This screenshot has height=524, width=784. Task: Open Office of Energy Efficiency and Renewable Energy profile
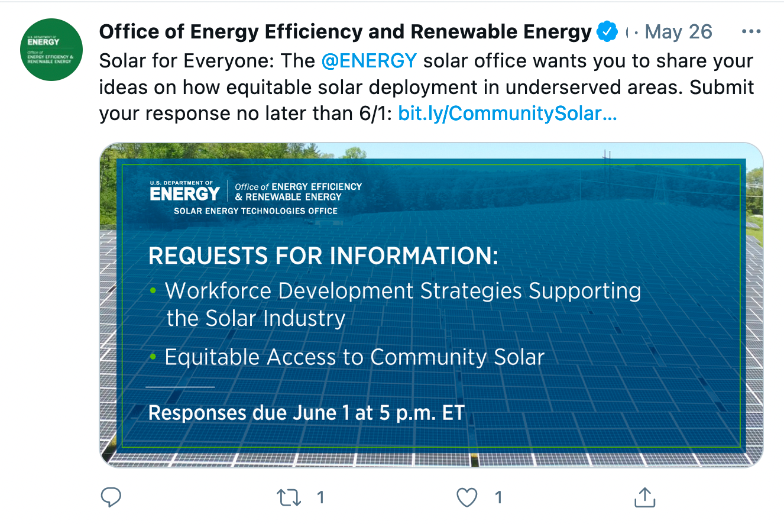(x=345, y=31)
